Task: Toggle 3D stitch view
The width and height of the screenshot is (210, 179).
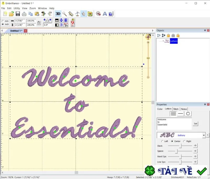Action: (58, 14)
